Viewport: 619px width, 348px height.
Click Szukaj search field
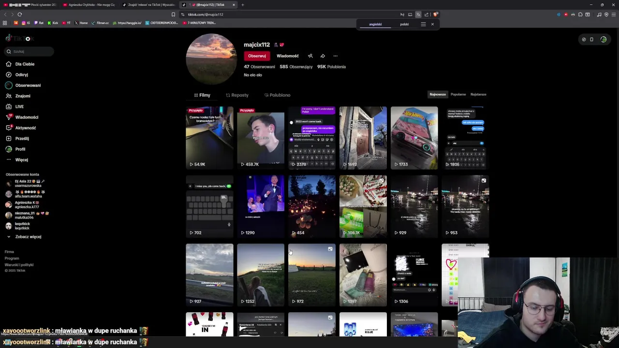pos(29,51)
